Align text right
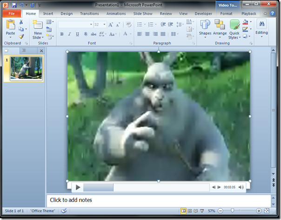Image resolution: width=281 pixels, height=220 pixels. coord(155,34)
